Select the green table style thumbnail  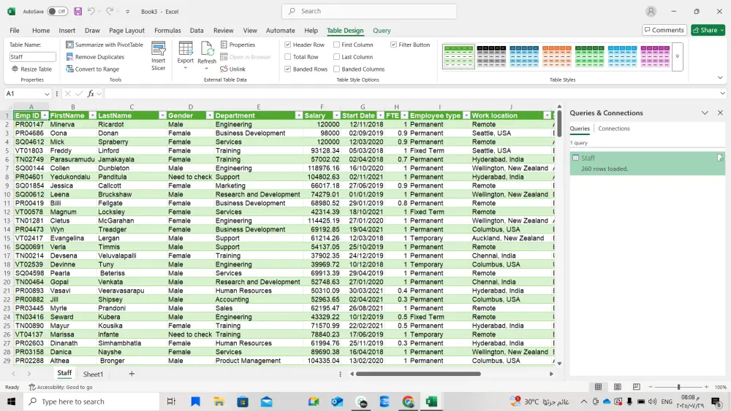(x=458, y=57)
